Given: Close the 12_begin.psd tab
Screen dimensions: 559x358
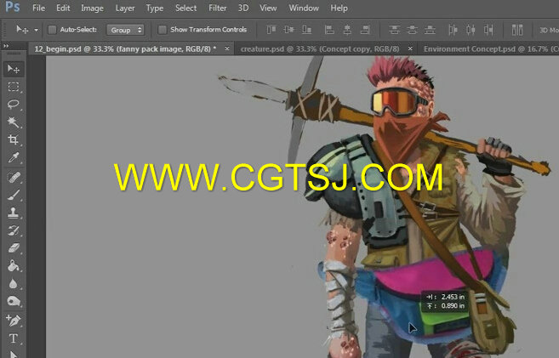Looking at the screenshot, I should (226, 48).
